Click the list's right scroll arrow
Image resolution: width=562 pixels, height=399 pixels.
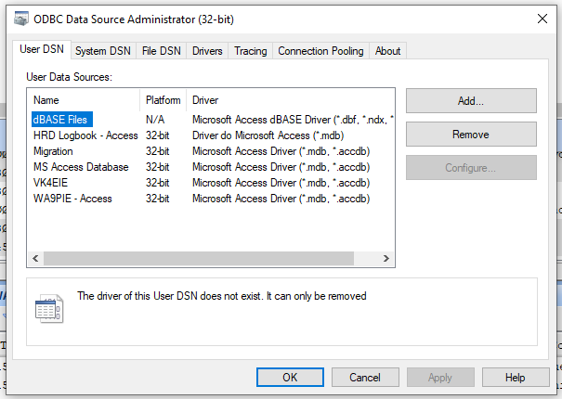pos(386,258)
